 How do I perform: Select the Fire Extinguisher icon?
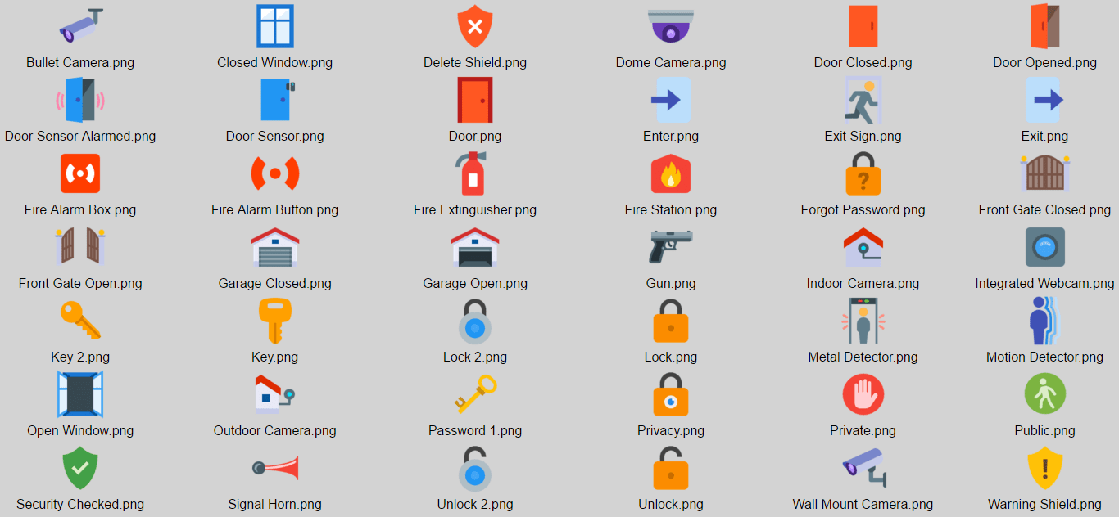[x=472, y=173]
